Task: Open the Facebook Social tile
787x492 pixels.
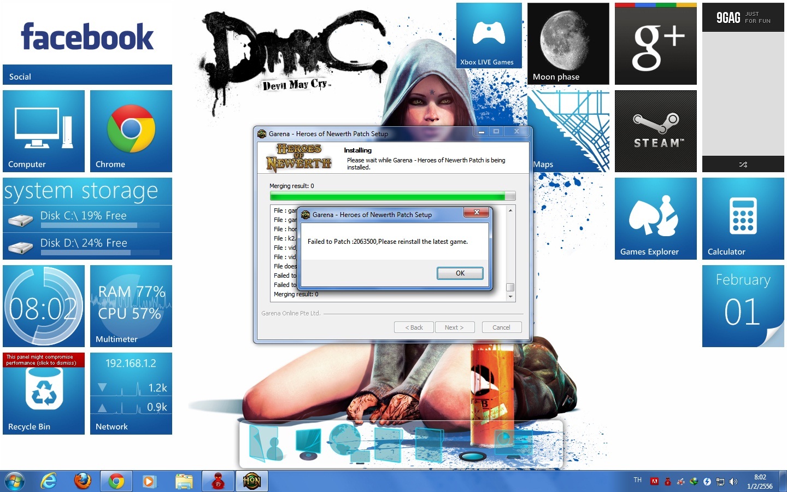Action: tap(87, 44)
